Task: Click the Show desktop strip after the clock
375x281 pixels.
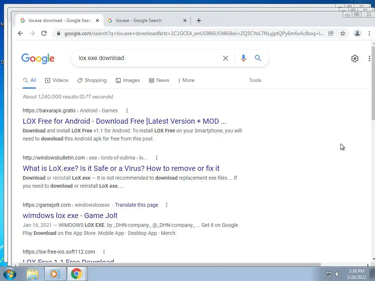Action: coord(372,274)
